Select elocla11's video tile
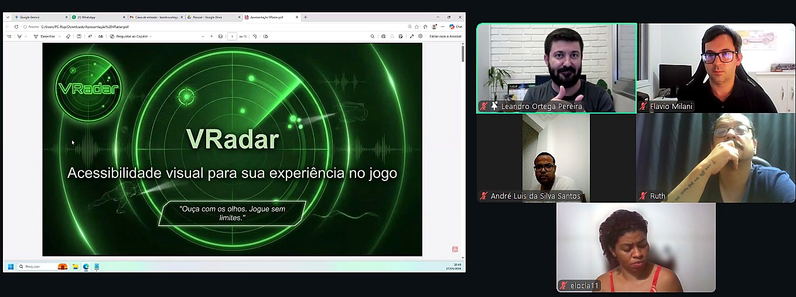Viewport: 796px width, 297px height. [636, 247]
